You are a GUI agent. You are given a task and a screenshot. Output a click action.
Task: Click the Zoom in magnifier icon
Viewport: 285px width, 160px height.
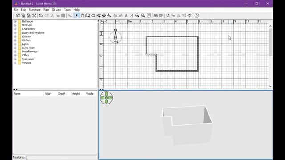tap(138, 16)
